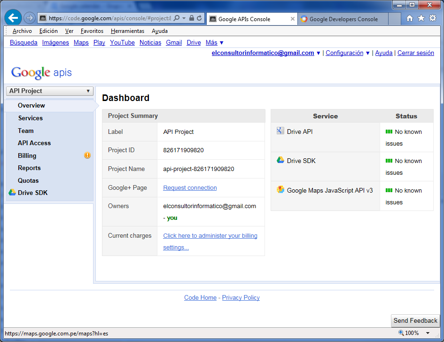The height and width of the screenshot is (342, 444).
Task: Select the Google APIs Console tab
Action: point(252,19)
